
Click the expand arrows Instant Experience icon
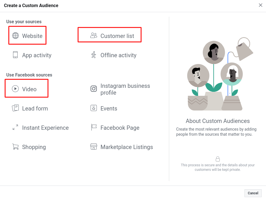tap(15, 127)
